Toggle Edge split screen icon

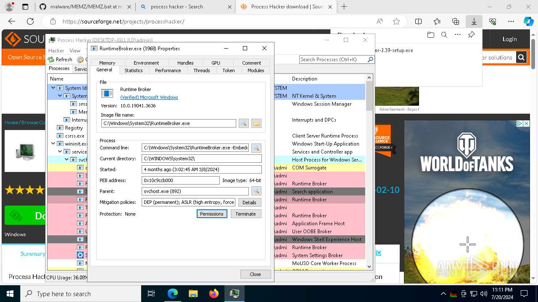[x=418, y=21]
